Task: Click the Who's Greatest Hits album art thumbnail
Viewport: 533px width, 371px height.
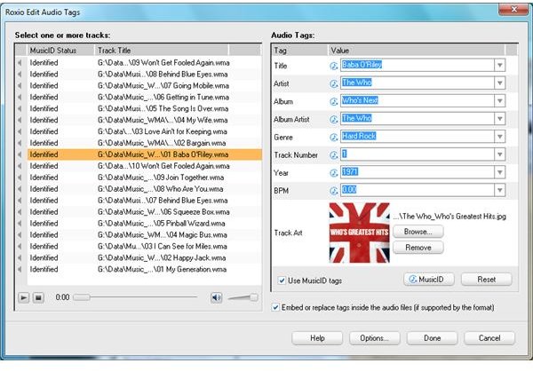Action: (359, 233)
